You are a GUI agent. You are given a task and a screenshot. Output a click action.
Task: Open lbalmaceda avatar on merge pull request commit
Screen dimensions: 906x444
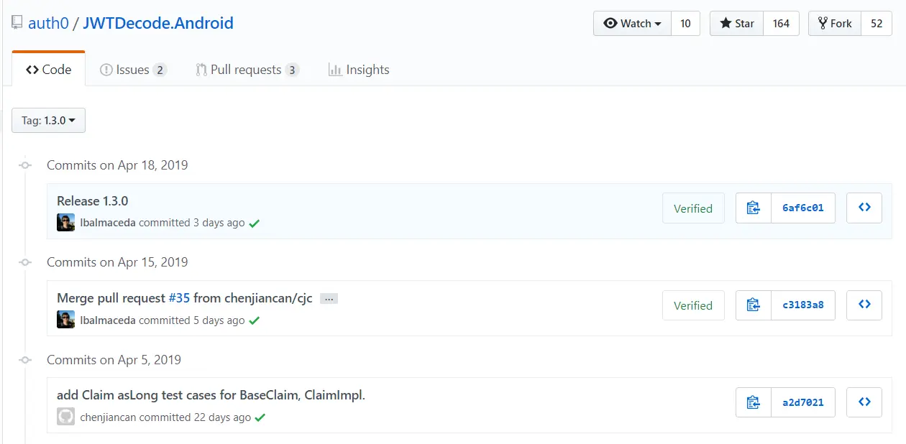point(65,319)
